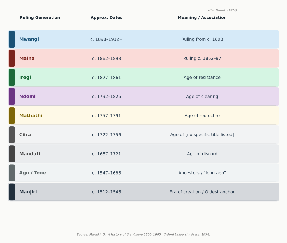Viewport: 287px width, 243px height.
Task: Select the Mwangi generation name
Action: click(29, 39)
